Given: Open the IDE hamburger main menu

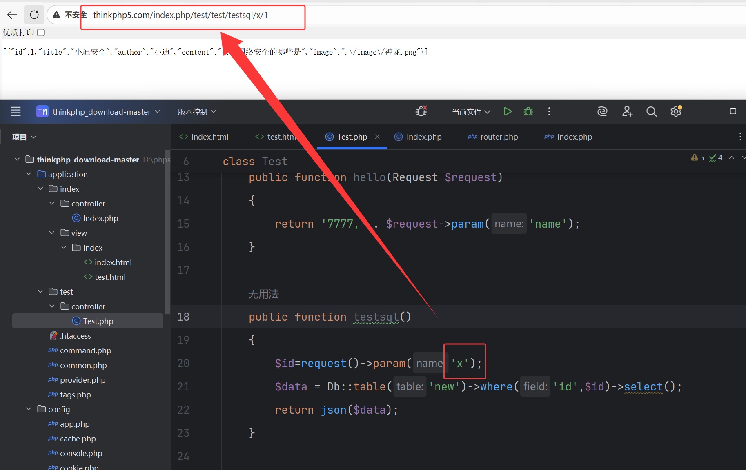Looking at the screenshot, I should (x=16, y=111).
